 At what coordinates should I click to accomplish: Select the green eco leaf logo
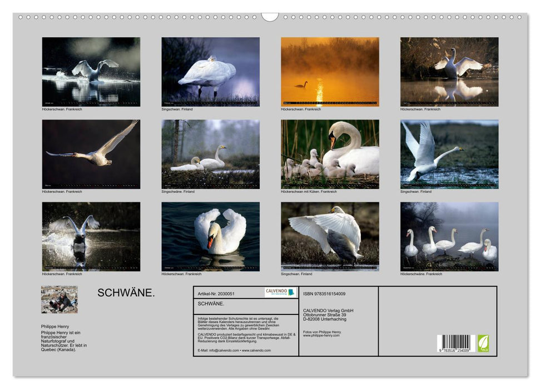click(x=482, y=343)
